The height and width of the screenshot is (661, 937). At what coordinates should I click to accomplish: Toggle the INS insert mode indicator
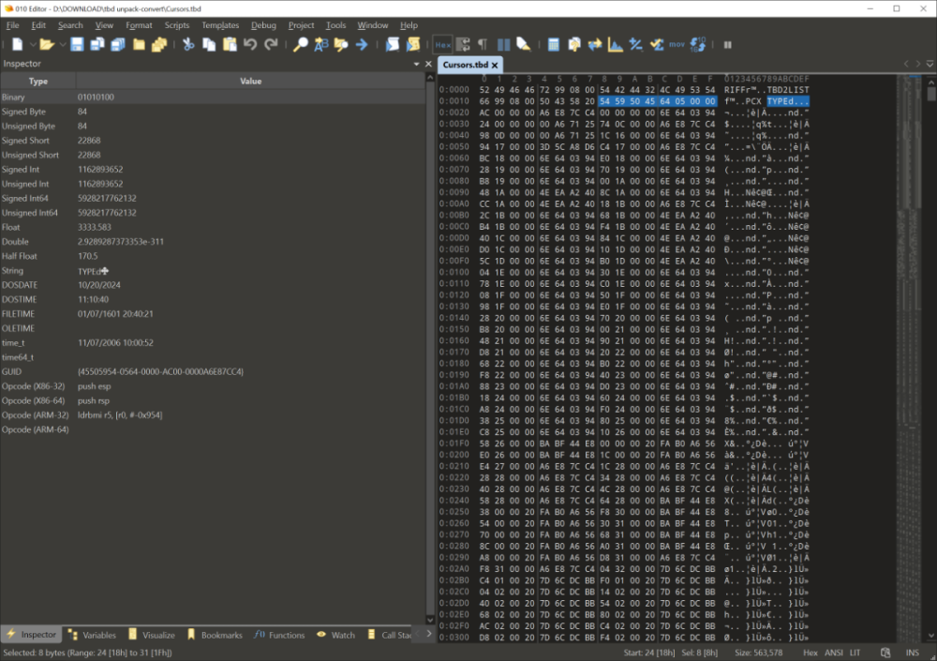[x=912, y=653]
